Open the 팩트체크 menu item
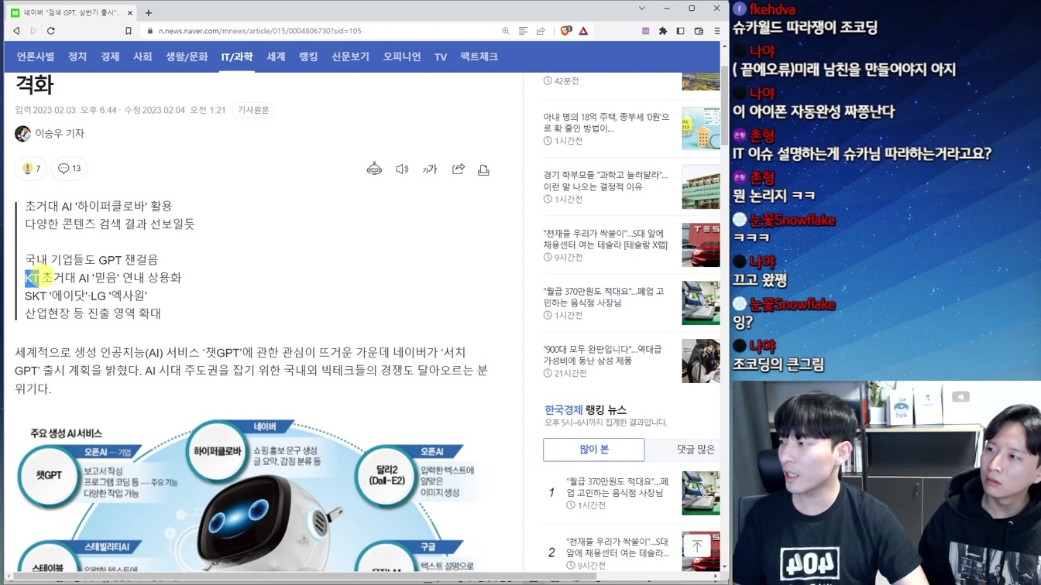 [479, 56]
